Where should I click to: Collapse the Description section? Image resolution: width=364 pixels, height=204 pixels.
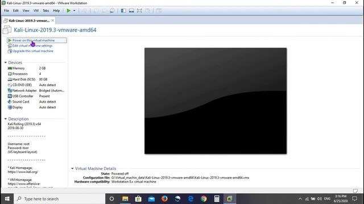click(x=6, y=119)
